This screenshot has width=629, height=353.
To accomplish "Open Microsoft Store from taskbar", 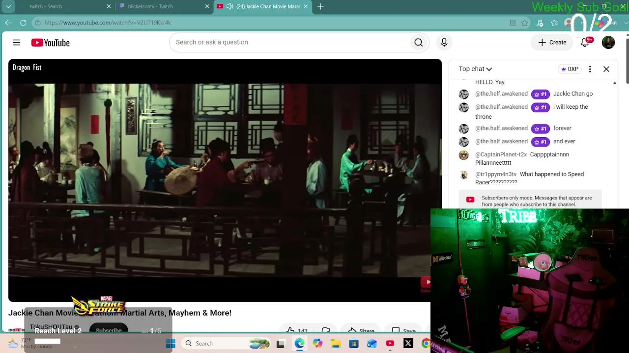I will (x=354, y=344).
